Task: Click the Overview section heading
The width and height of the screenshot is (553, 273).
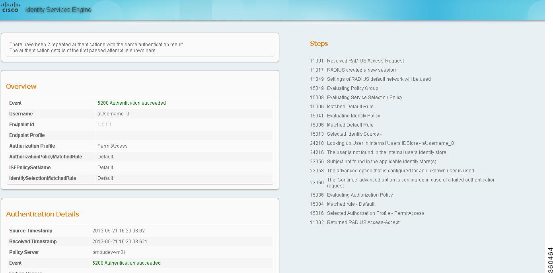Action: [x=21, y=86]
